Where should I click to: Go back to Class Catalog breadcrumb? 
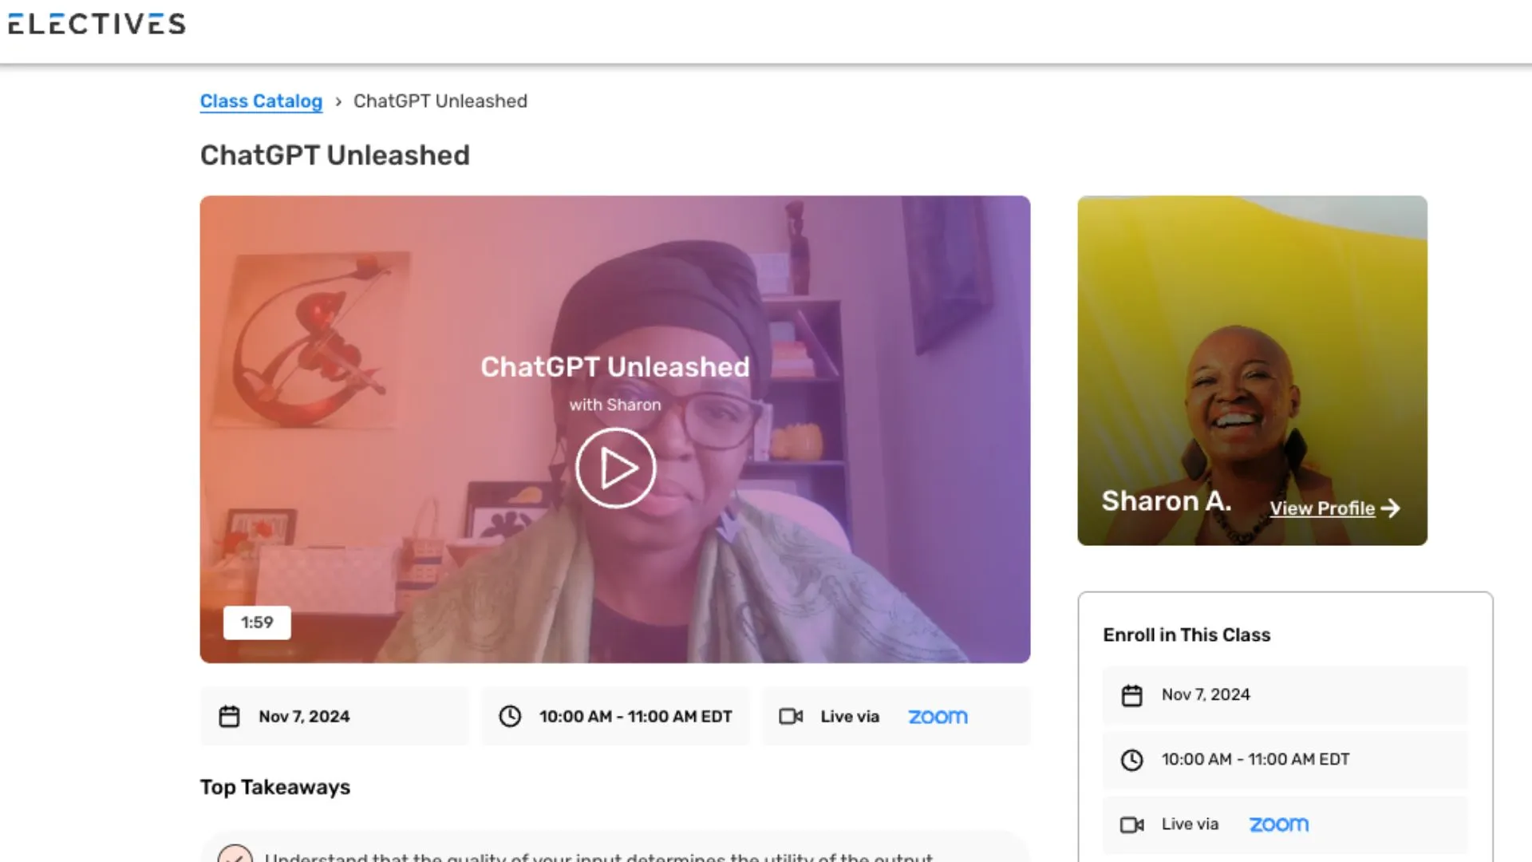pos(261,101)
